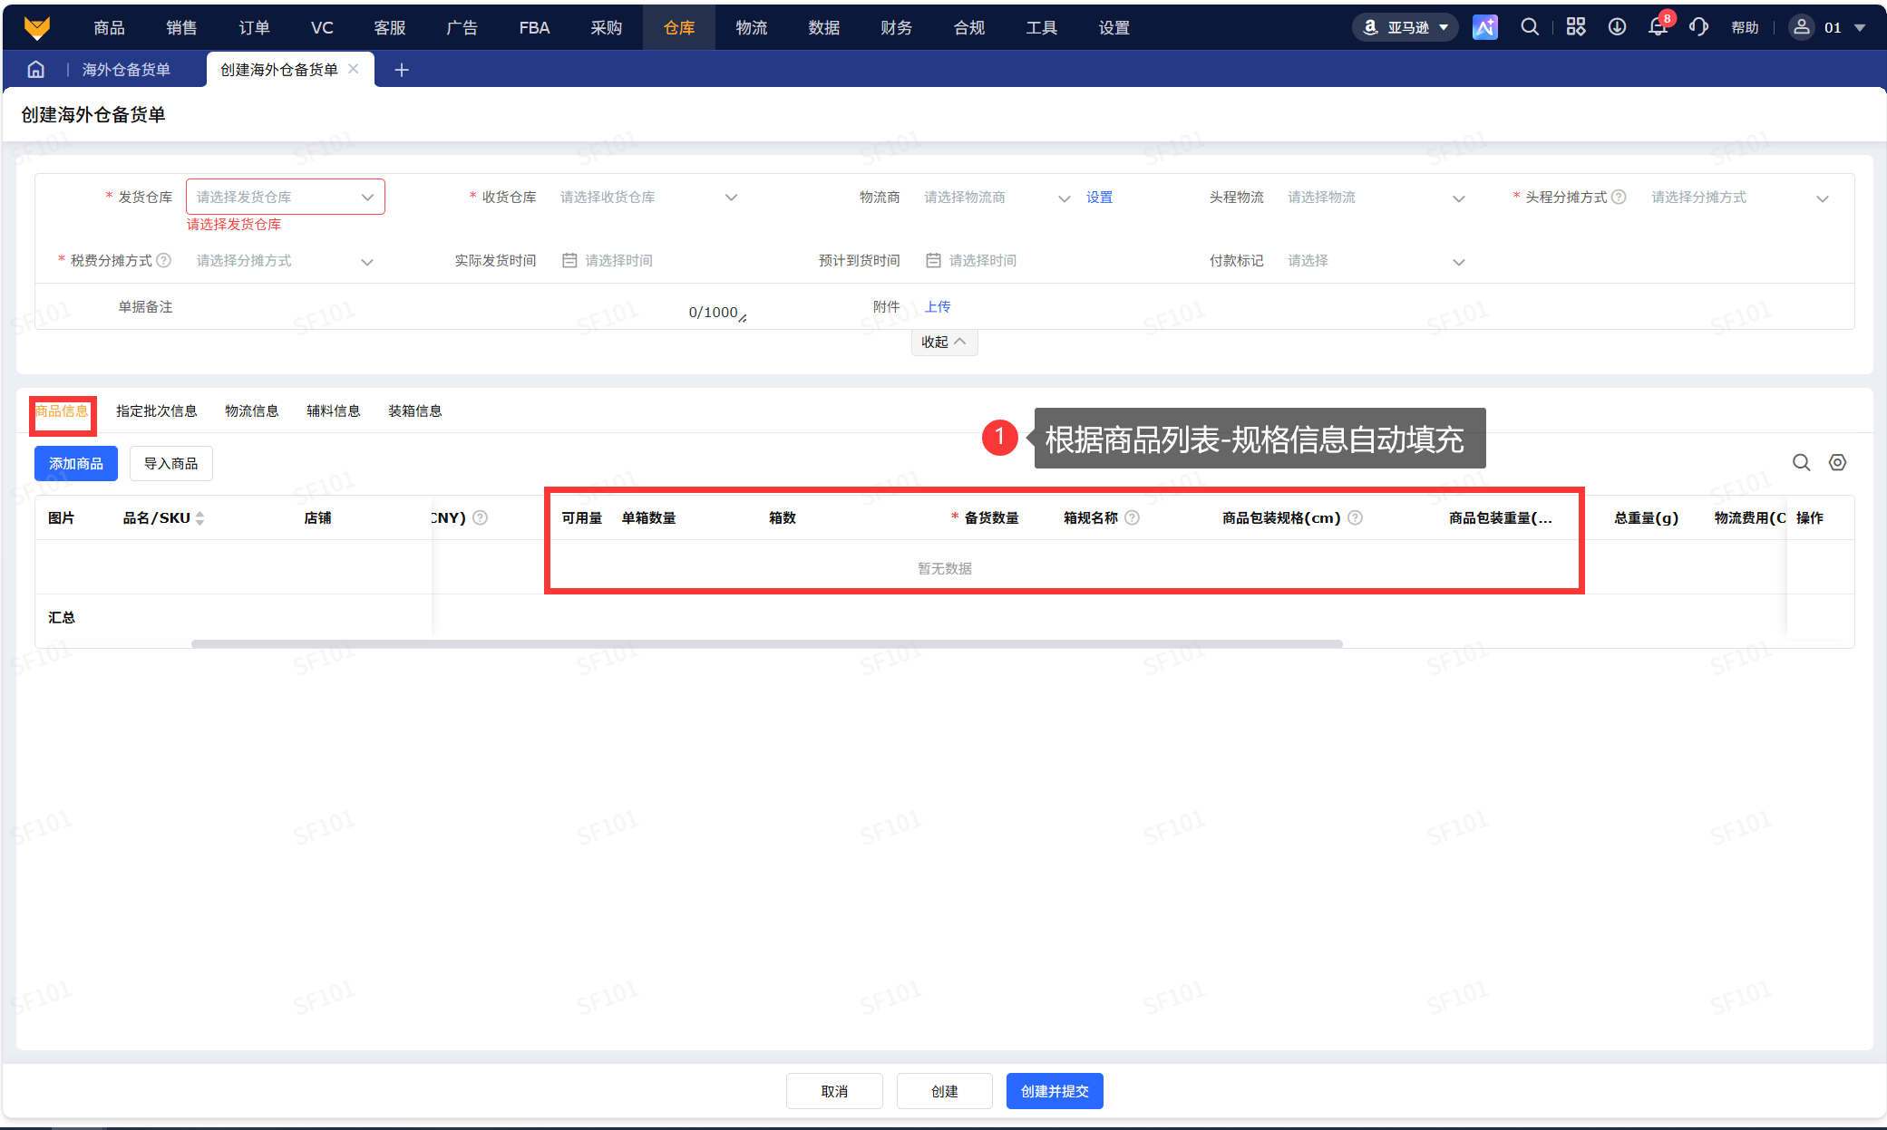
Task: Add a new tab with plus icon
Action: point(402,70)
